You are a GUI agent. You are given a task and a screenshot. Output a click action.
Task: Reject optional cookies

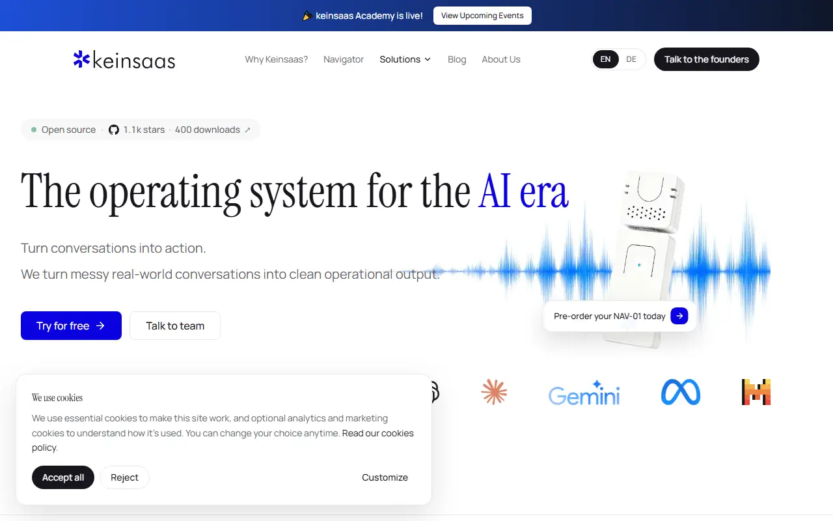tap(124, 477)
